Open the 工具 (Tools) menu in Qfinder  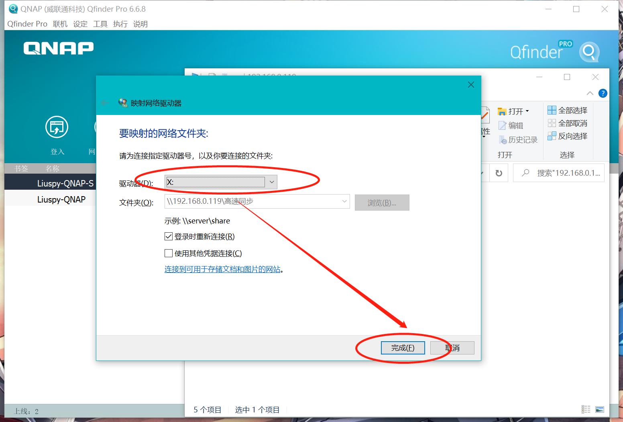pyautogui.click(x=100, y=24)
